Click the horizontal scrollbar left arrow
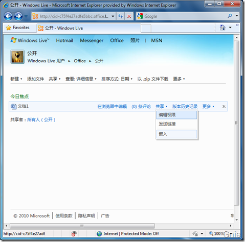This screenshot has width=245, height=242. 6,226
